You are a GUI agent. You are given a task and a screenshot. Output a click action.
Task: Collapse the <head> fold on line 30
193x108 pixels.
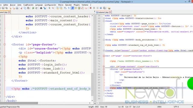[x=104, y=21]
